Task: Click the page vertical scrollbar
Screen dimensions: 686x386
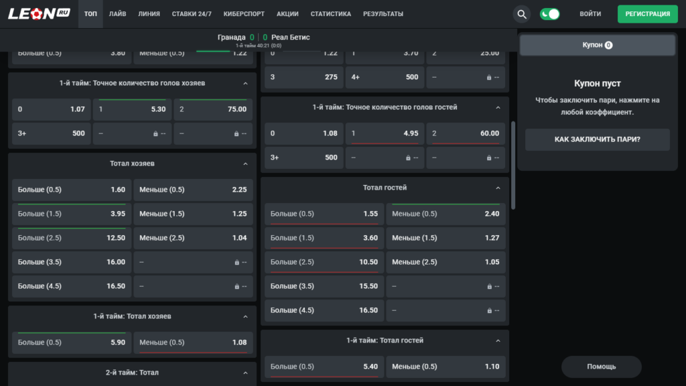Action: pyautogui.click(x=512, y=166)
